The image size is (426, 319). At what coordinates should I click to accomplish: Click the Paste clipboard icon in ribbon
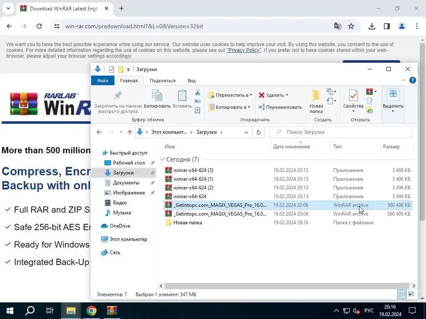(182, 96)
